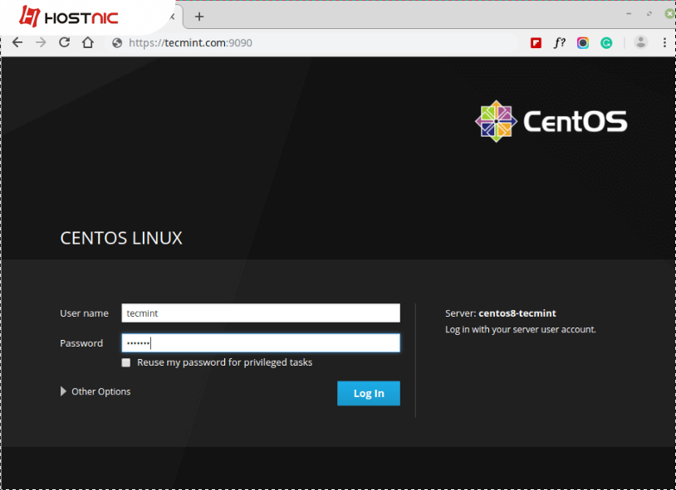676x490 pixels.
Task: Go to the browser home page
Action: coord(87,43)
